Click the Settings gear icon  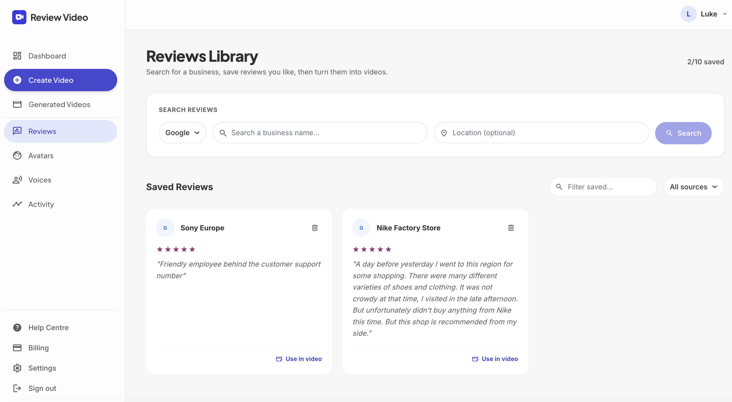pos(17,368)
